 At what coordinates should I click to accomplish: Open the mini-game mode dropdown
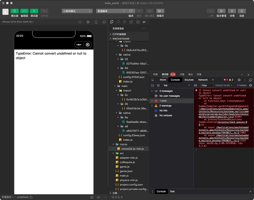pos(77,11)
